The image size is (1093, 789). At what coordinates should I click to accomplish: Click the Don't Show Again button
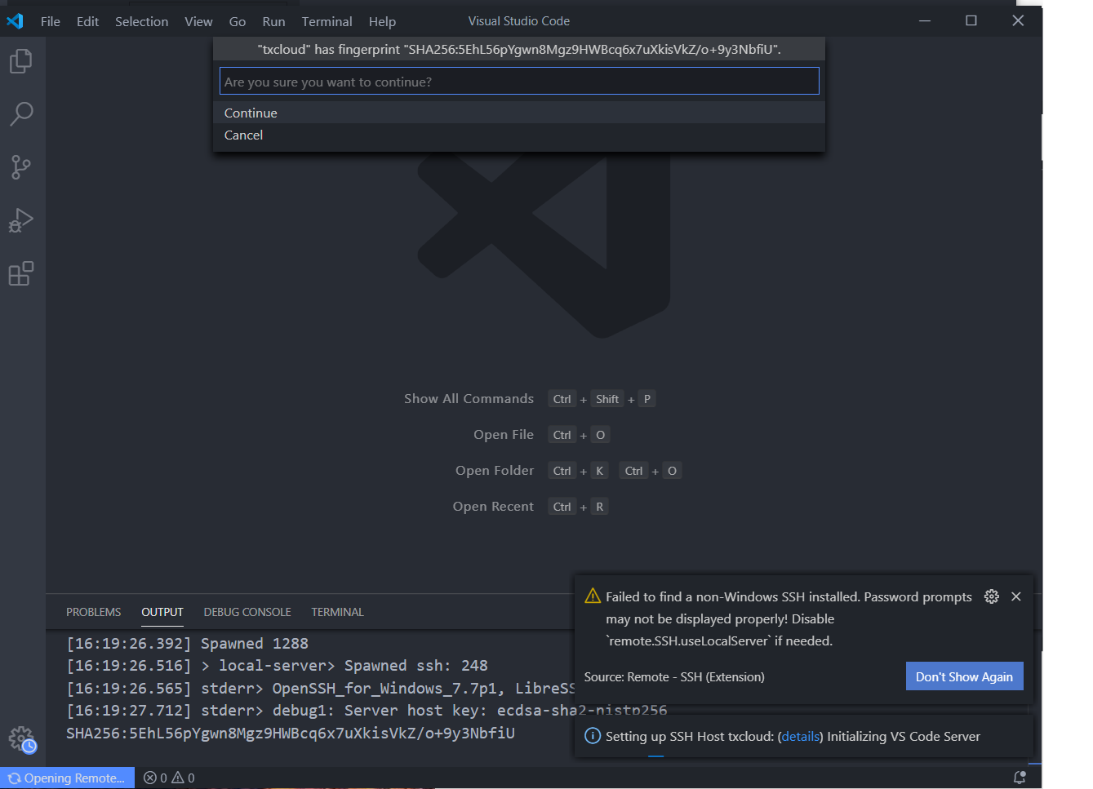pos(964,676)
